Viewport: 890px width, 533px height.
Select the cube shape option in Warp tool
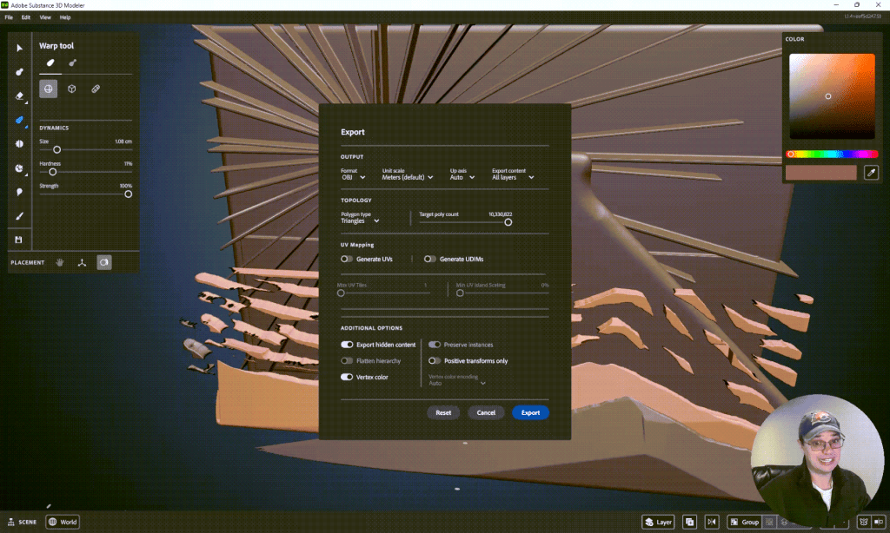pos(72,89)
